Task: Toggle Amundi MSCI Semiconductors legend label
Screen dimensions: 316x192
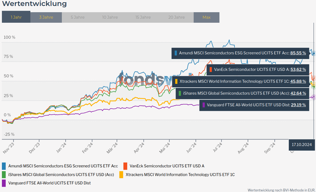Action: tap(63, 166)
